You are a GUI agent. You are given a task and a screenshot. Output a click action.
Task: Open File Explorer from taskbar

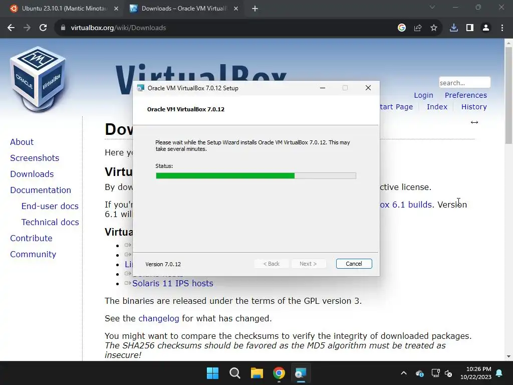pyautogui.click(x=257, y=373)
